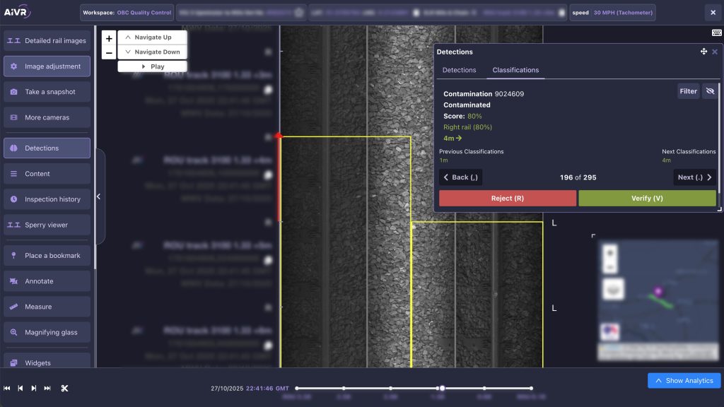This screenshot has height=407, width=724.
Task: Click the timestamp 22:41:46 GMT
Action: pyautogui.click(x=267, y=389)
